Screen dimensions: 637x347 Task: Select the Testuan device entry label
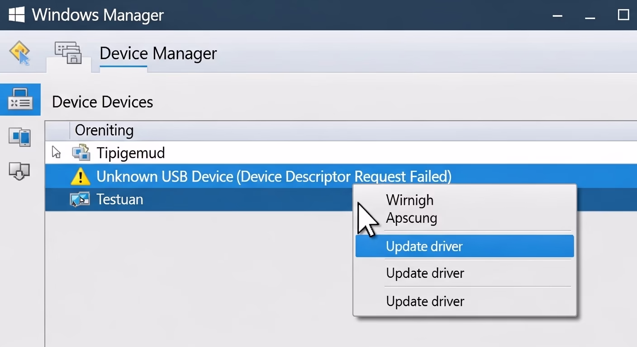(x=120, y=199)
